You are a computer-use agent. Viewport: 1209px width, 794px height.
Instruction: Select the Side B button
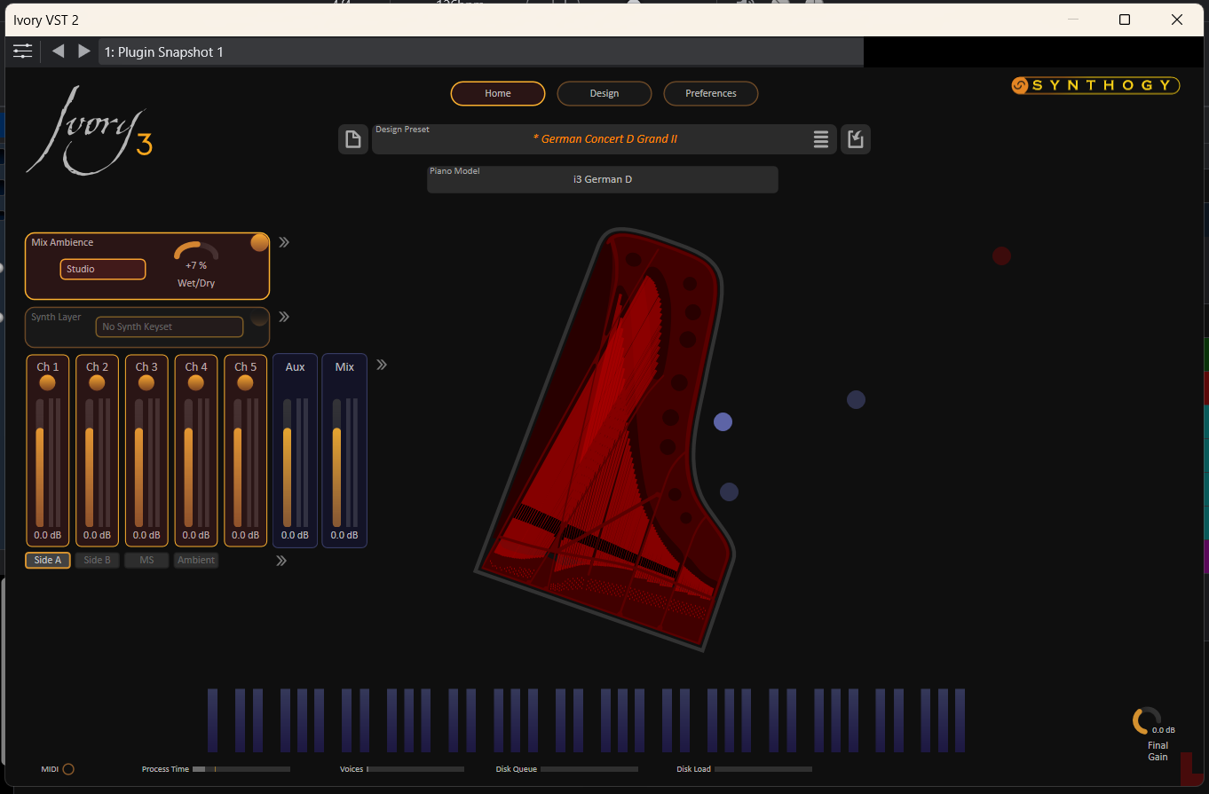(98, 560)
